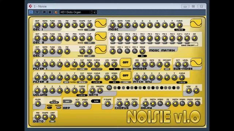234x131 pixels.
Task: Change the OSC 1 MODE selector
Action: tap(90, 30)
